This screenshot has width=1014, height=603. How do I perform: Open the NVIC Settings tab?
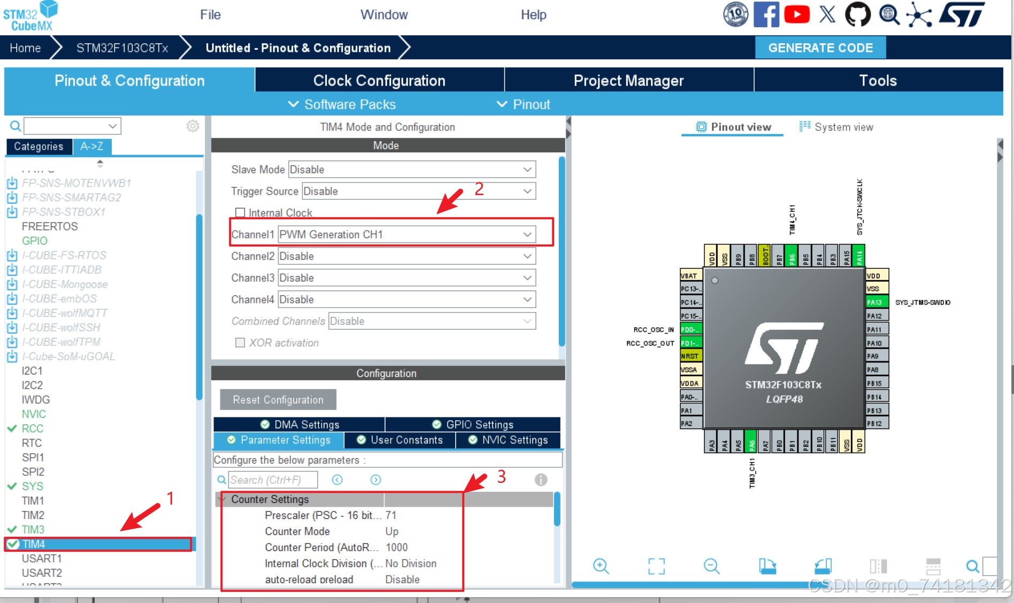coord(508,440)
